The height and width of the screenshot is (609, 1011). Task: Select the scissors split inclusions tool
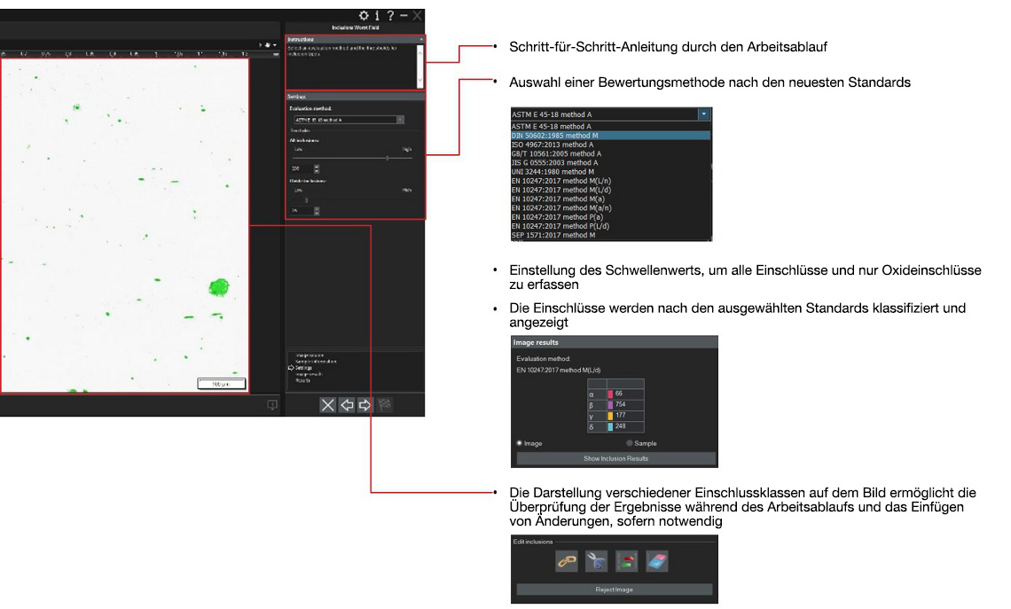(596, 560)
